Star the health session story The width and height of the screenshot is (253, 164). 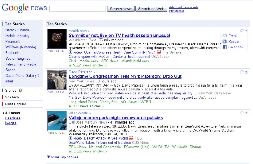coord(242,31)
